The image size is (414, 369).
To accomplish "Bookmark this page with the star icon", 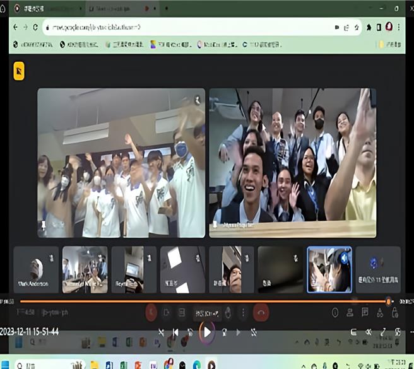I will pyautogui.click(x=357, y=27).
